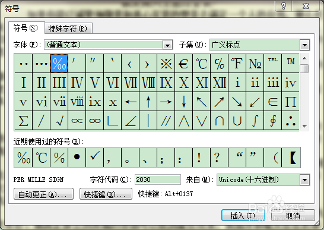Choose the trademark TM symbol
Image resolution: width=324 pixels, height=230 pixels.
[290, 64]
